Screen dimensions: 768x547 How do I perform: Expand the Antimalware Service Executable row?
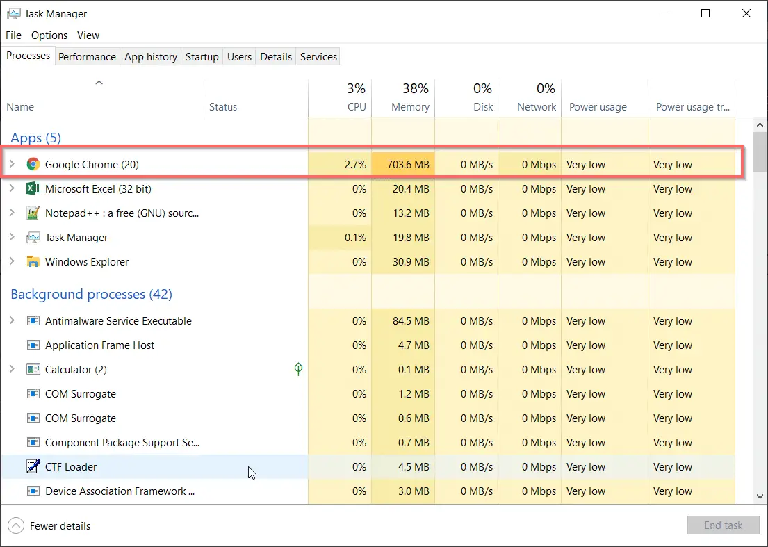coord(13,320)
